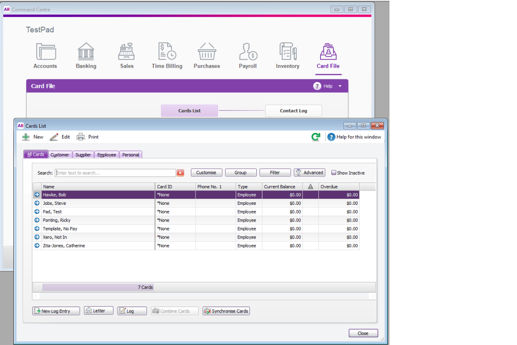Open Advanced filter options
517x345 pixels.
click(x=309, y=172)
